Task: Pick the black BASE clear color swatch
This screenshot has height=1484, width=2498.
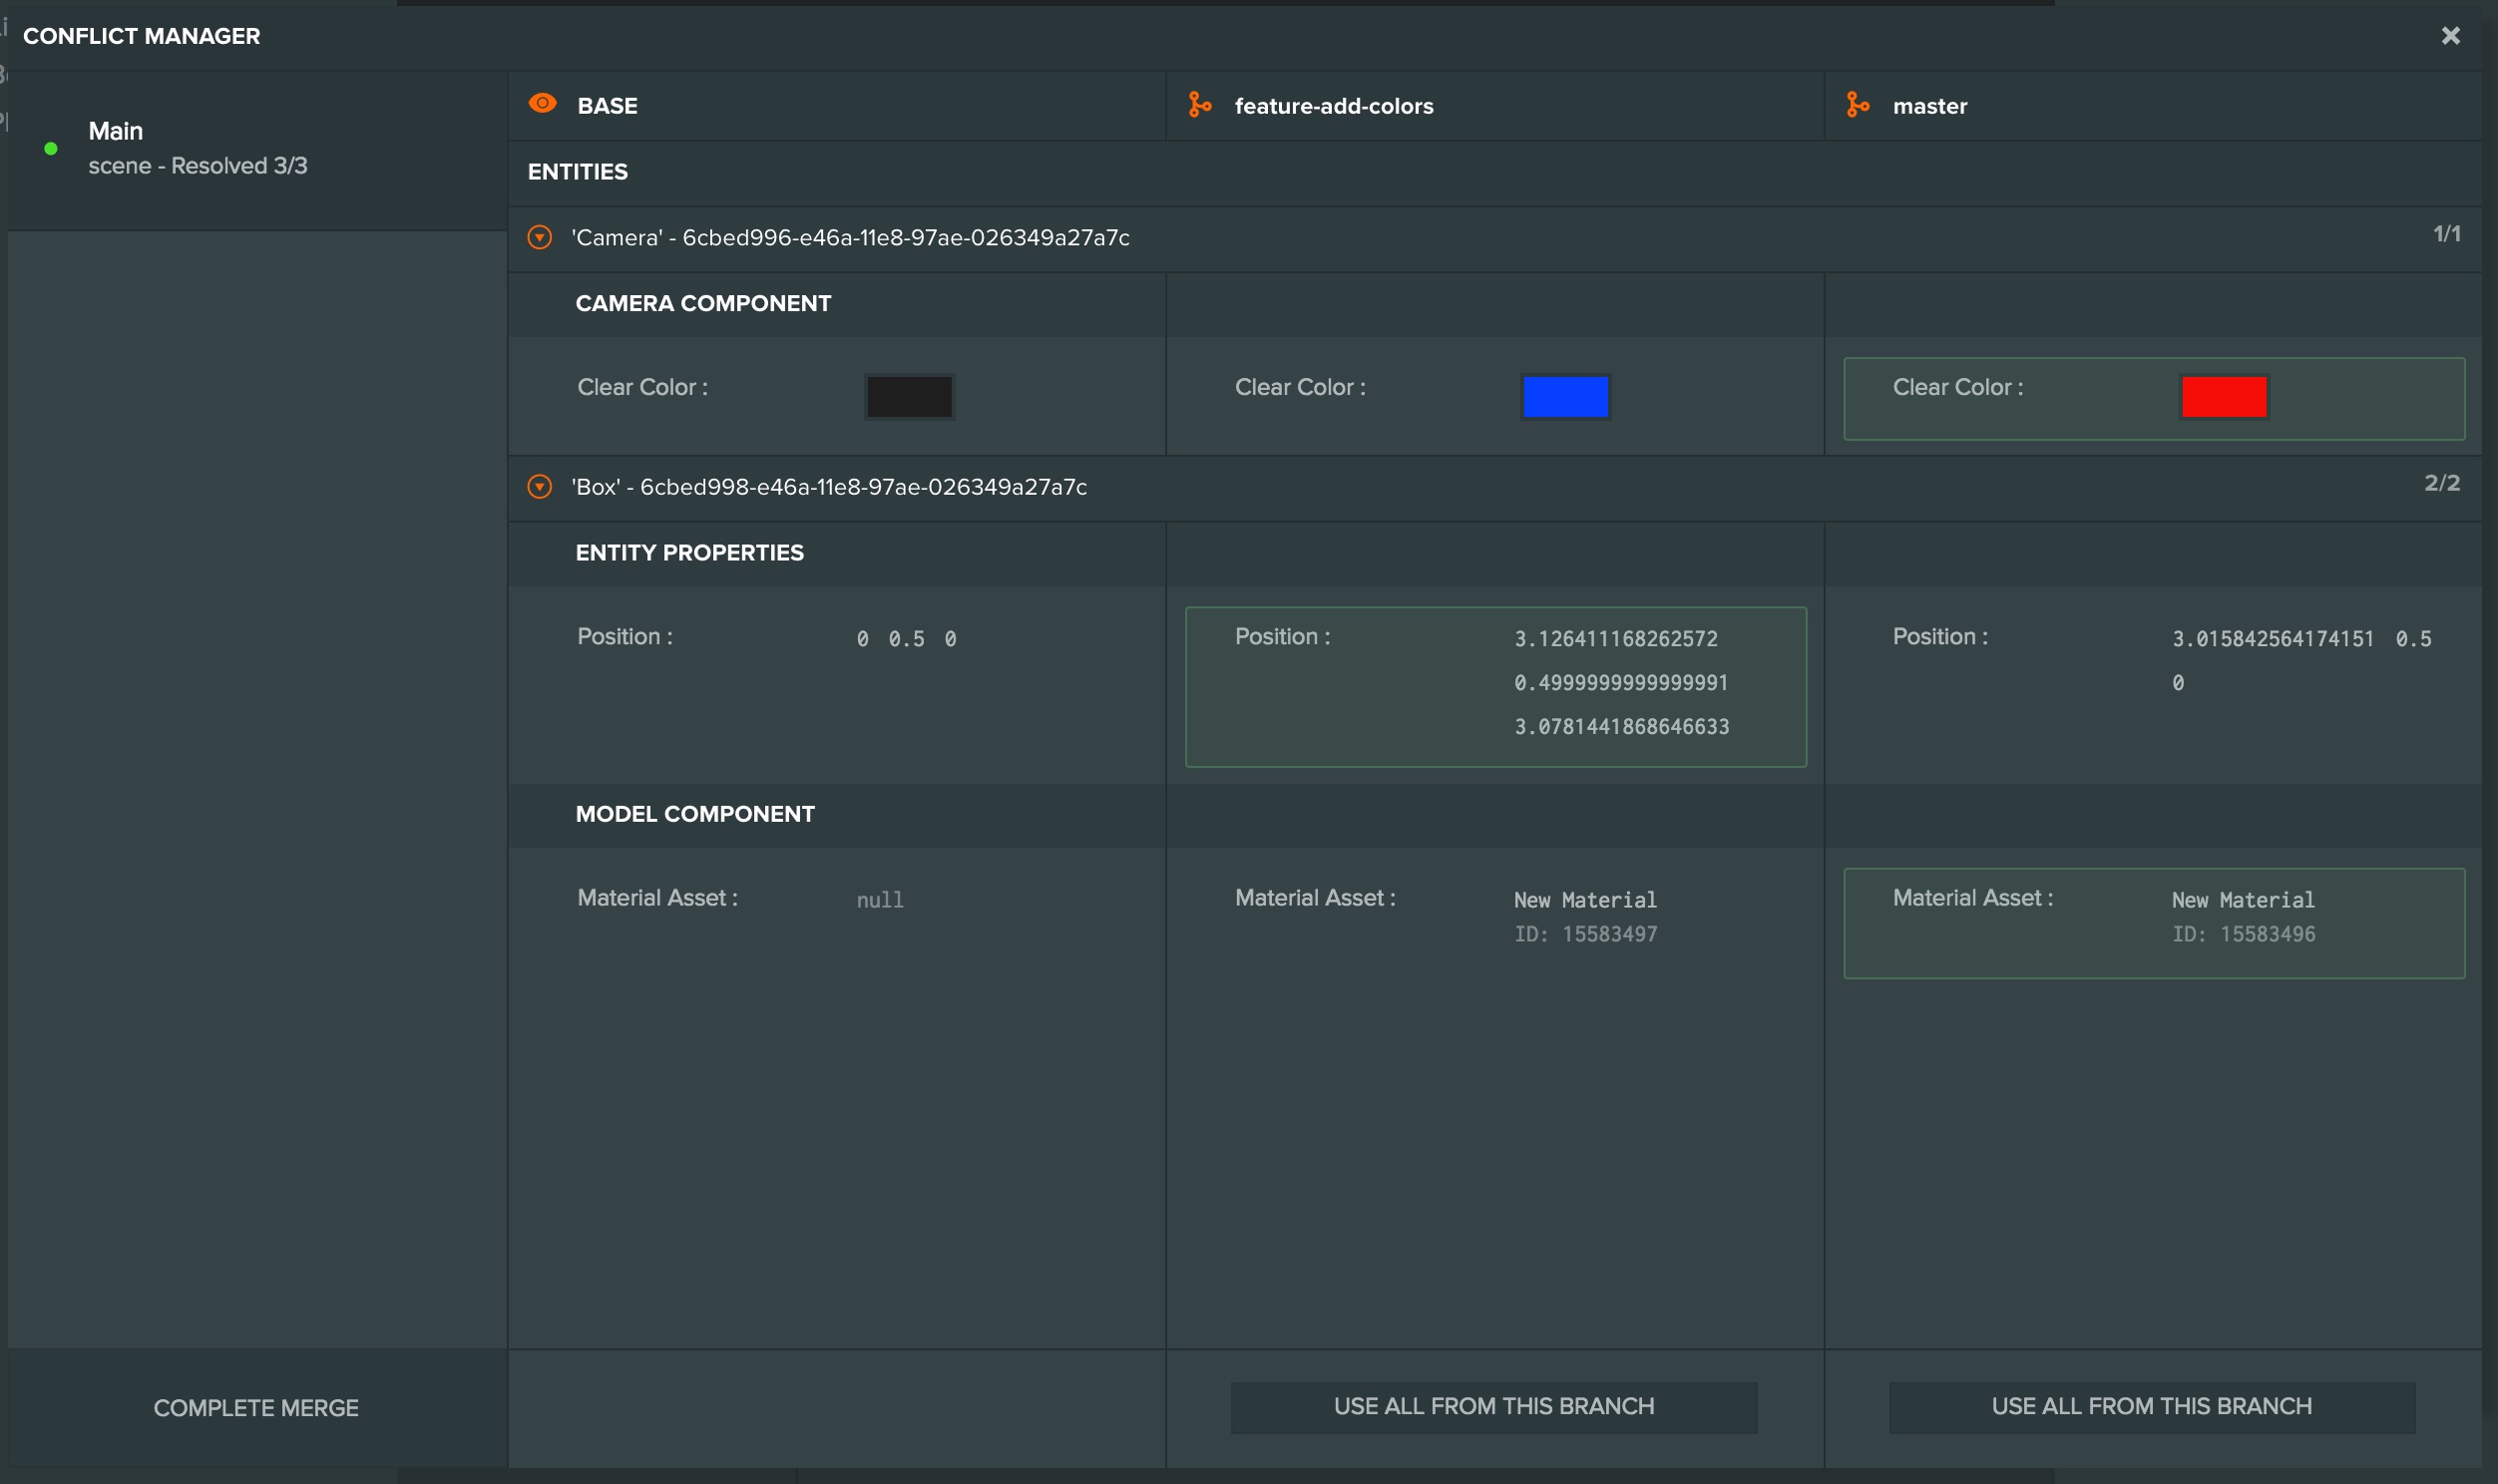Action: pos(909,397)
